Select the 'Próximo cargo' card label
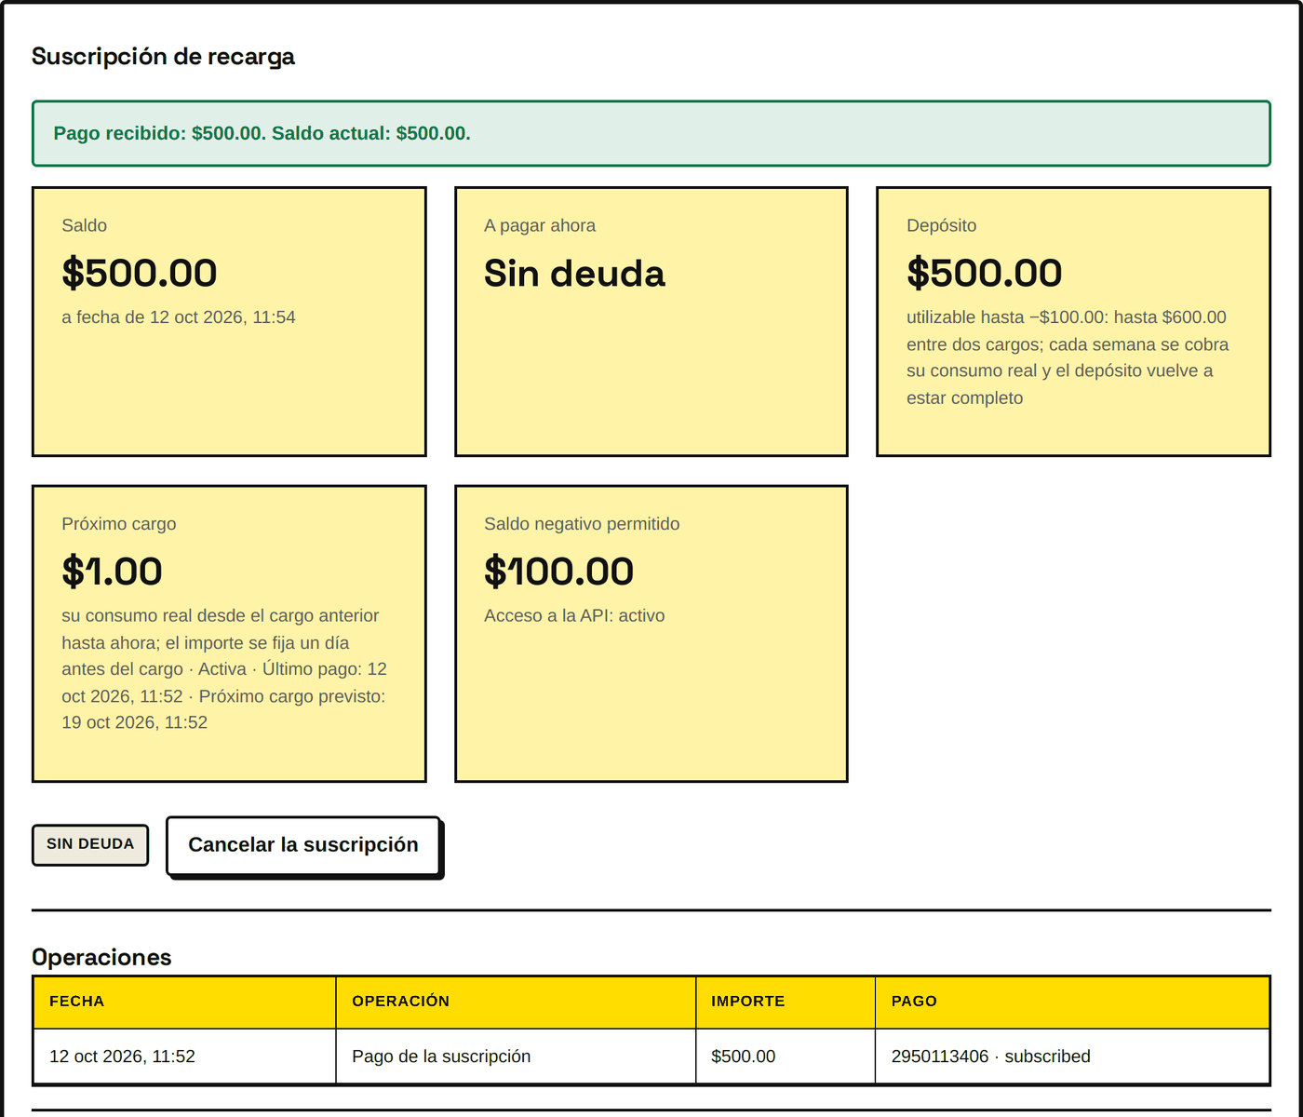Screen dimensions: 1303x1117 point(119,524)
